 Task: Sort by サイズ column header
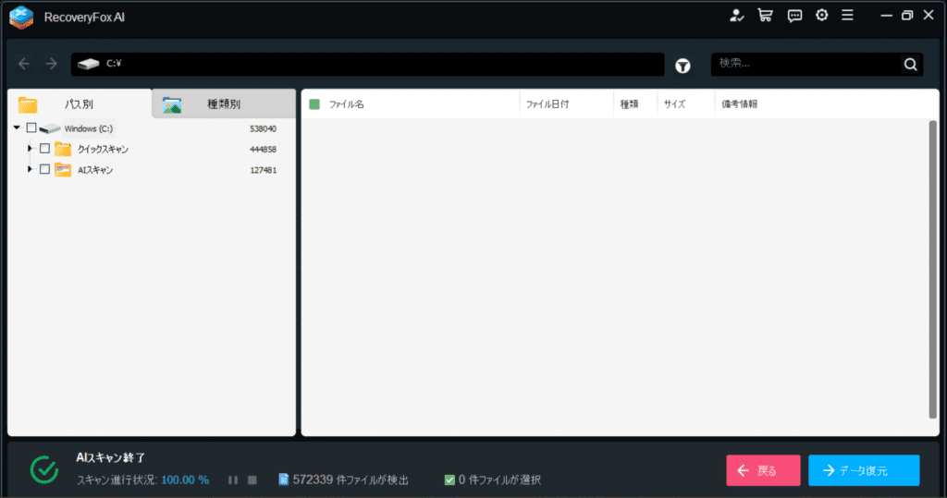[674, 104]
